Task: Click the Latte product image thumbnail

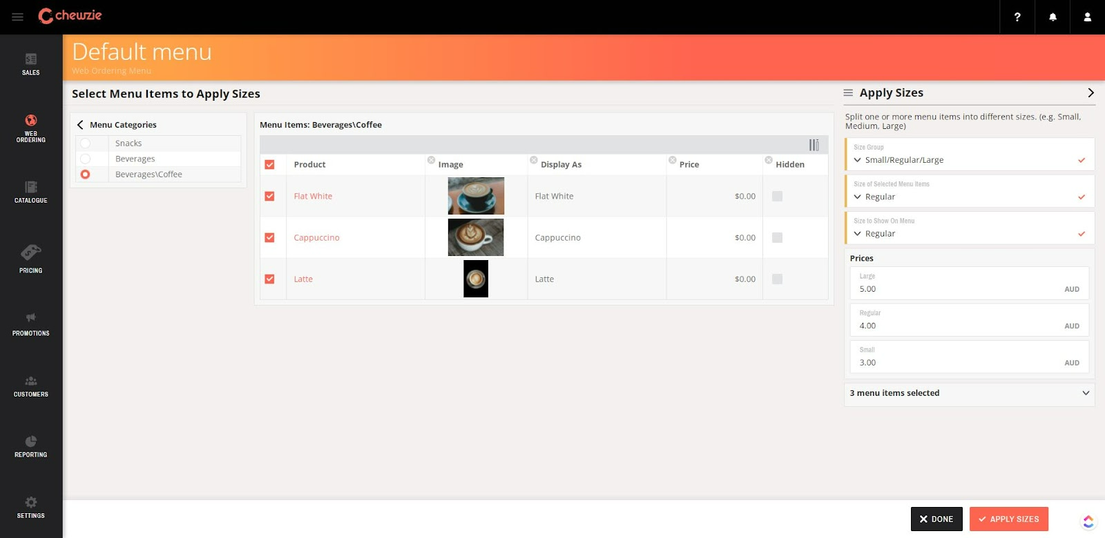Action: [476, 279]
